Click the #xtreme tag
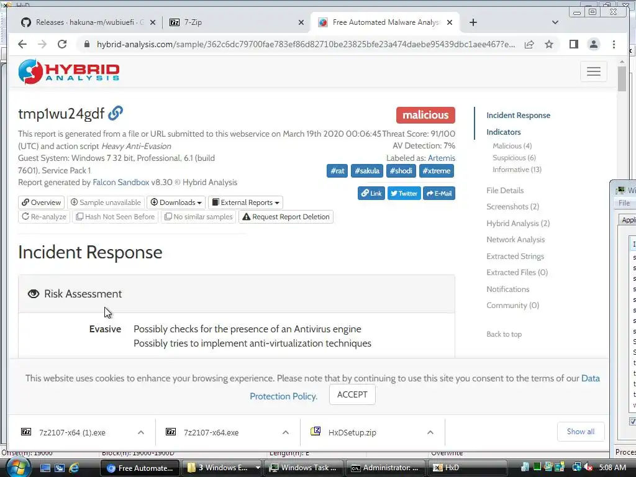The height and width of the screenshot is (477, 636). coord(437,171)
